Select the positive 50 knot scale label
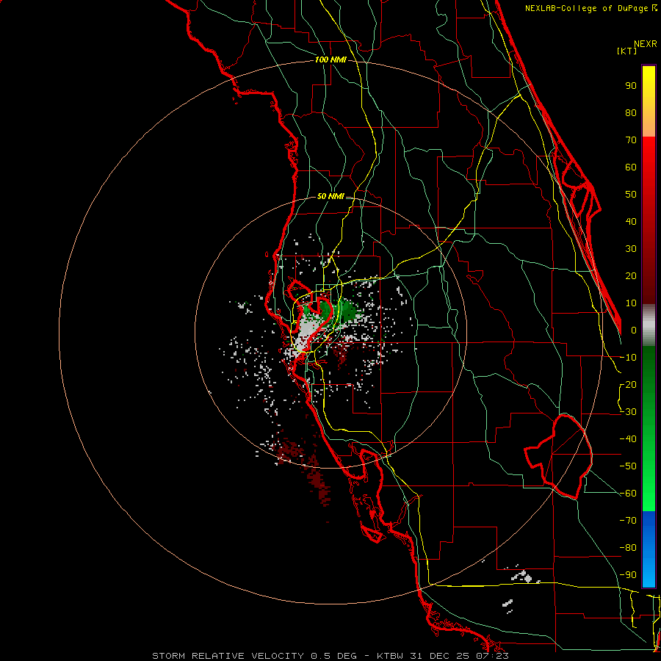The image size is (661, 661). [x=631, y=195]
